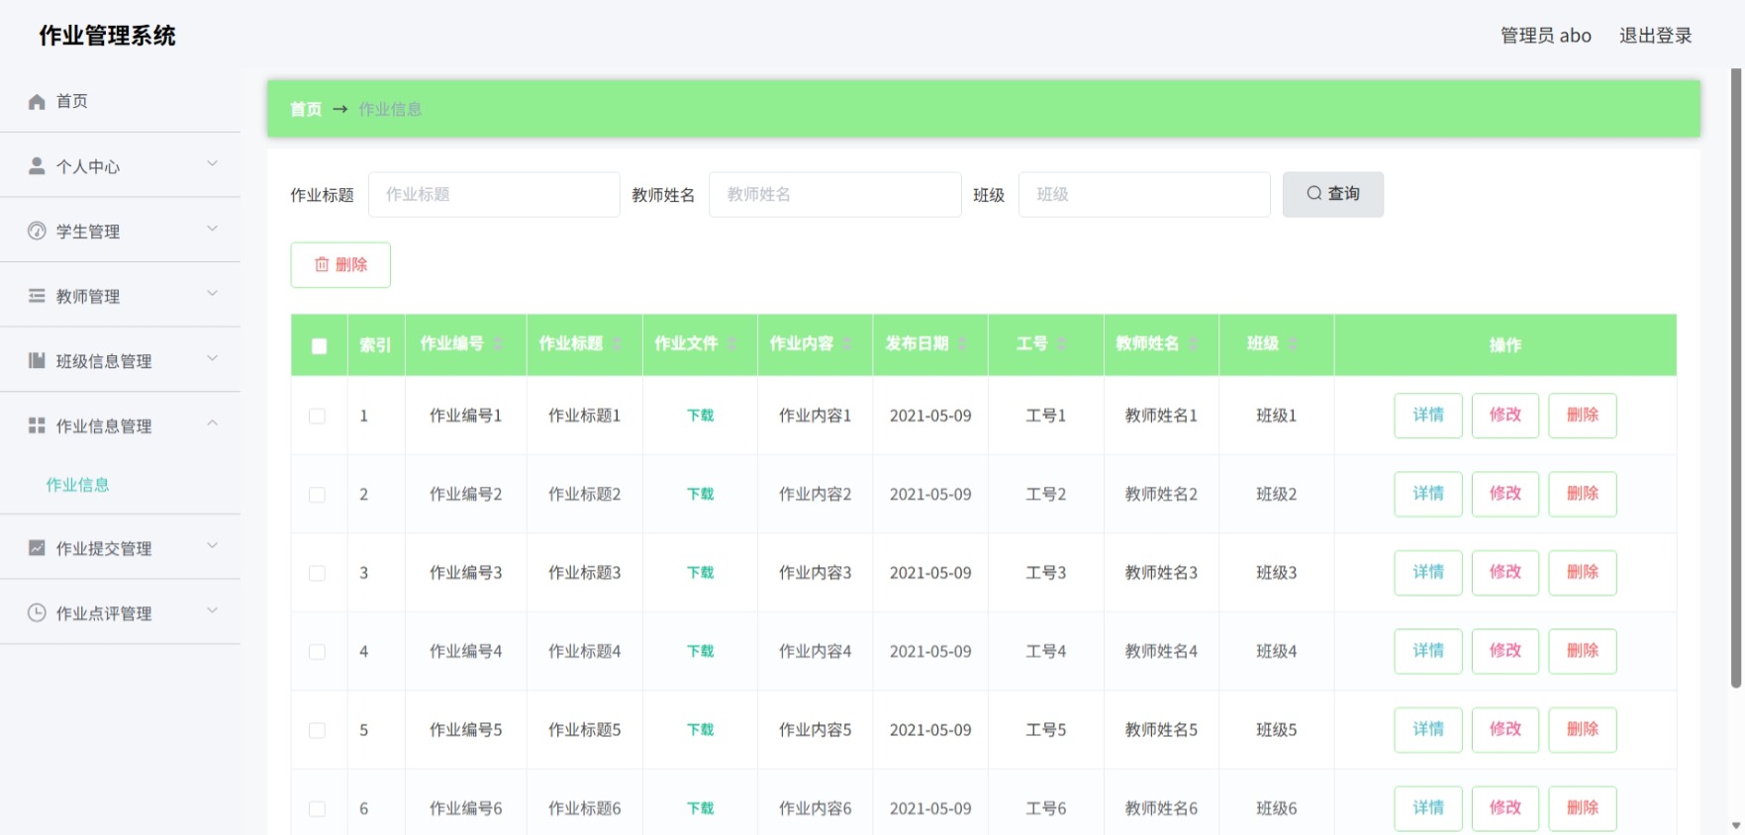This screenshot has height=835, width=1745.
Task: Click 修改 for 作业编号6
Action: pos(1505,808)
